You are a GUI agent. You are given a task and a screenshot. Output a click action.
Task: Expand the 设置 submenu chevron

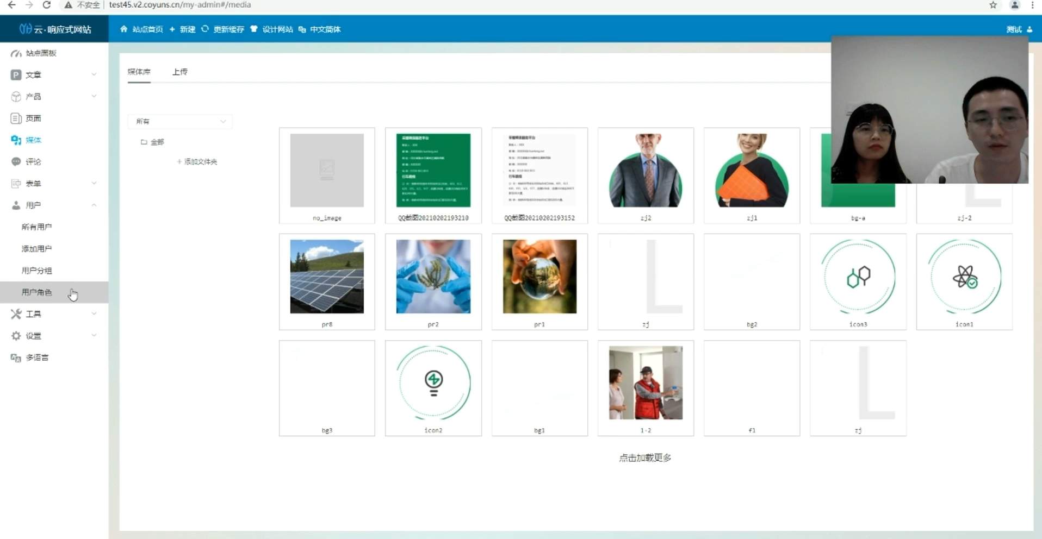[x=94, y=335]
